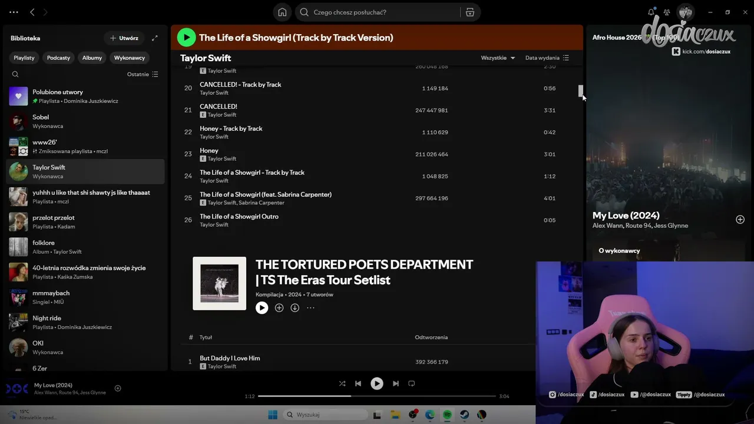The width and height of the screenshot is (754, 424).
Task: Open File Explorer from the taskbar
Action: pyautogui.click(x=395, y=415)
